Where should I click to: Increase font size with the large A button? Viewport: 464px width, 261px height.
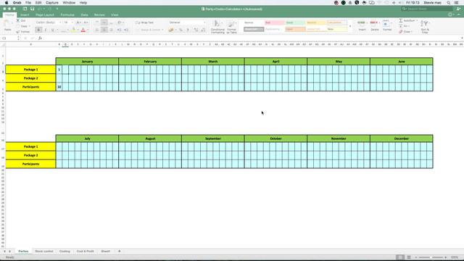78,22
